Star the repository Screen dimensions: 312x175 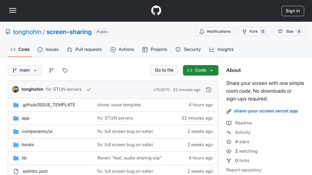pyautogui.click(x=290, y=31)
